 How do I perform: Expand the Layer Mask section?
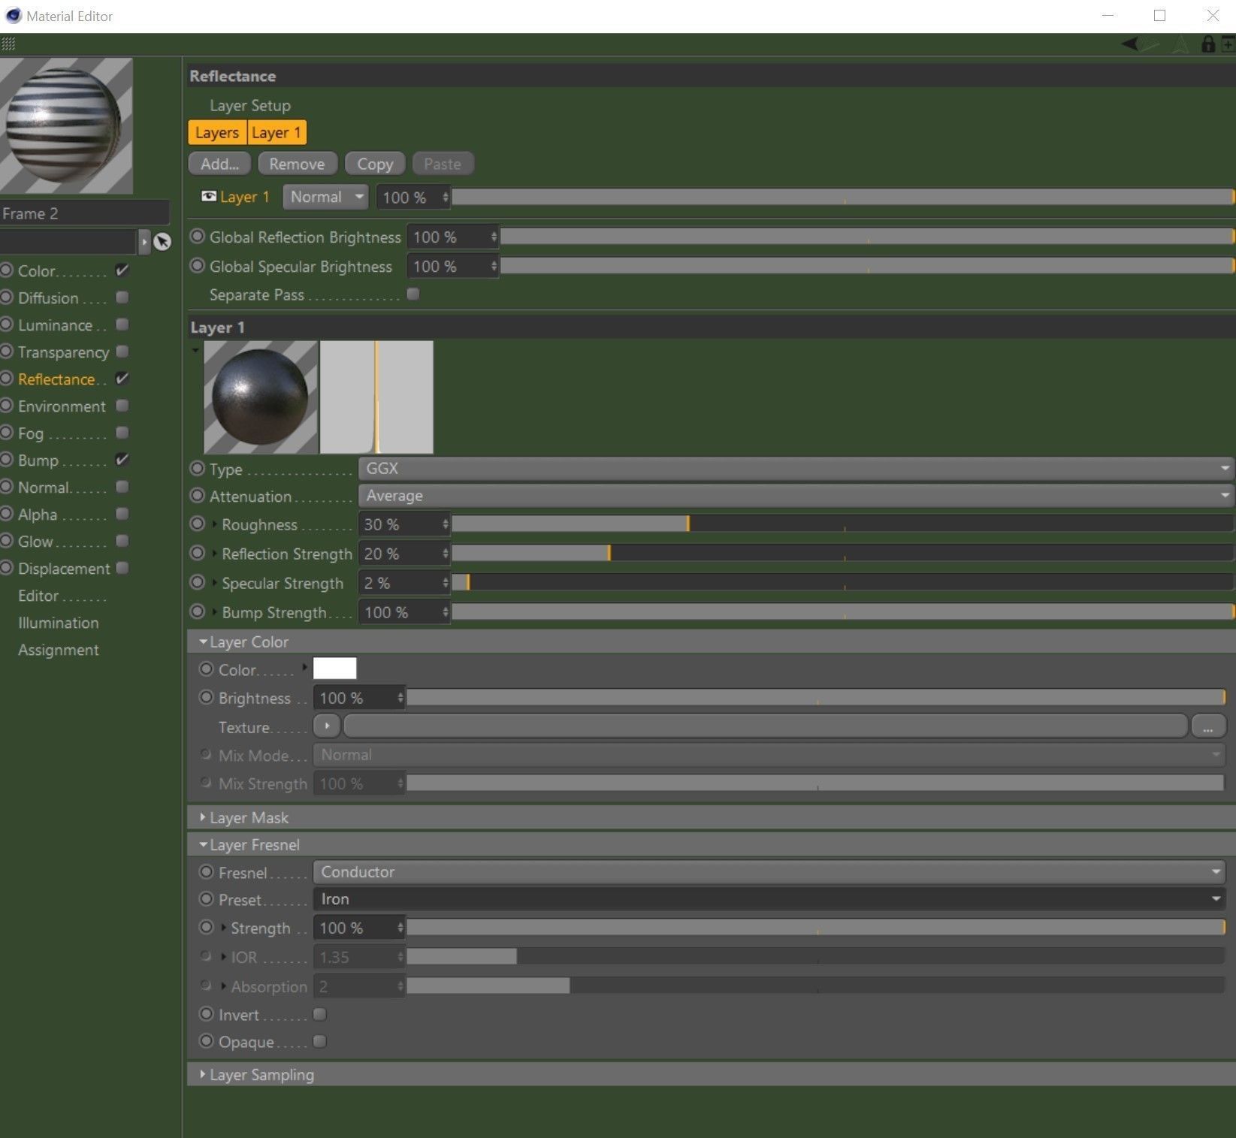coord(203,817)
